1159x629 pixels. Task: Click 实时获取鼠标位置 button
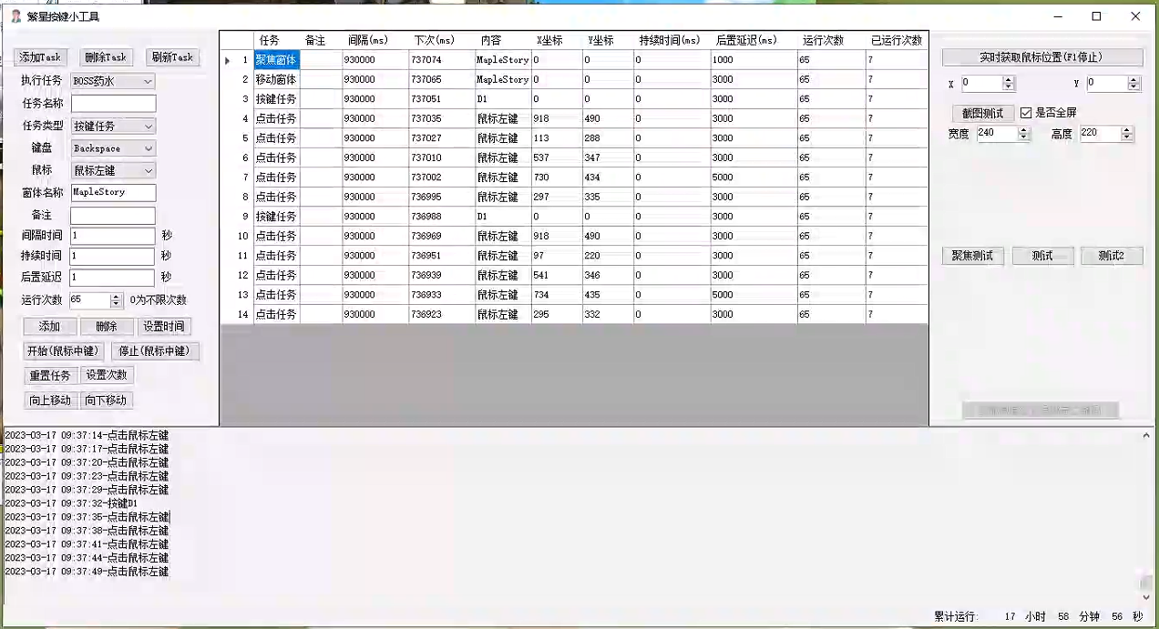1041,56
